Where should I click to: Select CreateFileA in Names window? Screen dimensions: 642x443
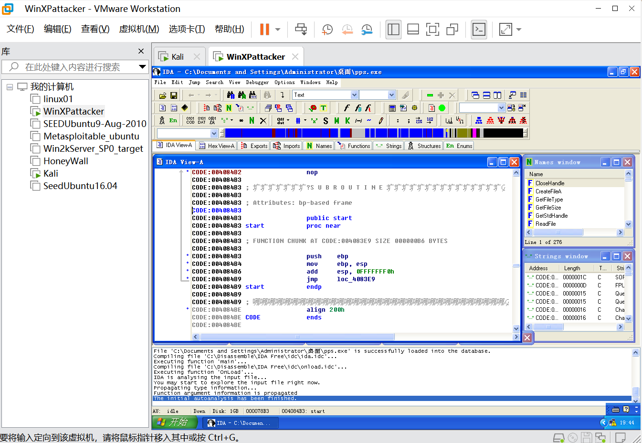tap(548, 191)
